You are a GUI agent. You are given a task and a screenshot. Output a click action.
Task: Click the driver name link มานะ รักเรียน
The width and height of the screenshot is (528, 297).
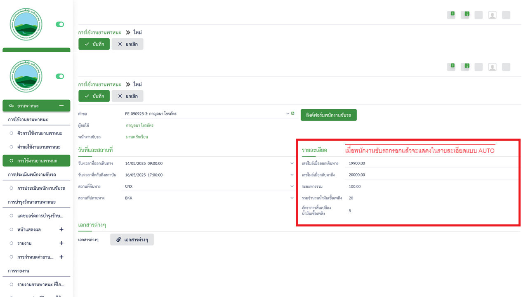click(x=137, y=137)
